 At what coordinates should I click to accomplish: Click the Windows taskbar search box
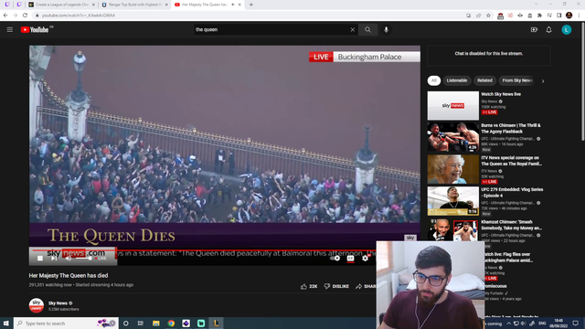(66, 323)
